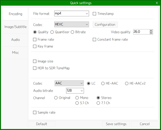
Task: Switch to the Image/Subtitle tab
Action: [15, 27]
